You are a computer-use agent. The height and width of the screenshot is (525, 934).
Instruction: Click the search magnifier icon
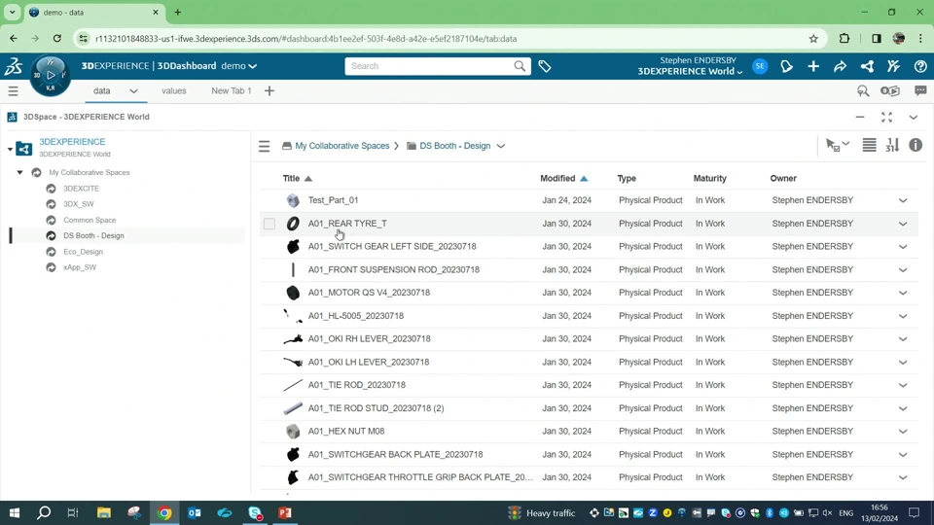(520, 66)
